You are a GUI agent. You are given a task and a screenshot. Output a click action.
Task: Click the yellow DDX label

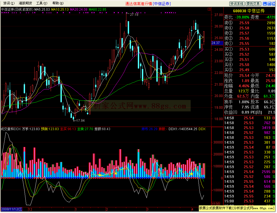point(202,129)
